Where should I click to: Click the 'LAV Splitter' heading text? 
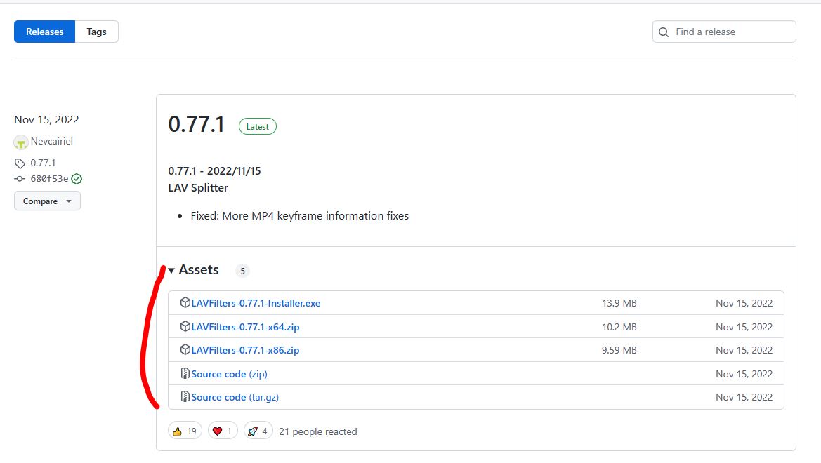point(198,188)
